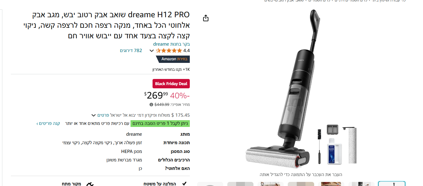
Task: Select the highlighted blue-bordered product thumbnail
Action: (x=392, y=184)
